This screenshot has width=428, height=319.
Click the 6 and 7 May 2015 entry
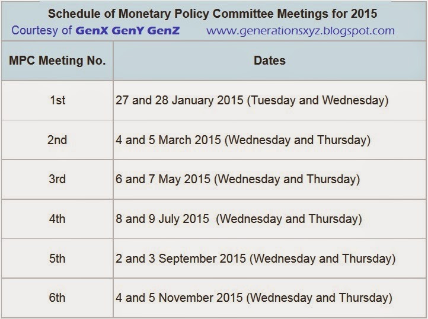[x=163, y=179]
